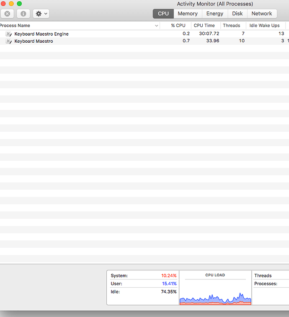
Task: Select the Keyboard Maestro Engine process row
Action: coord(144,34)
